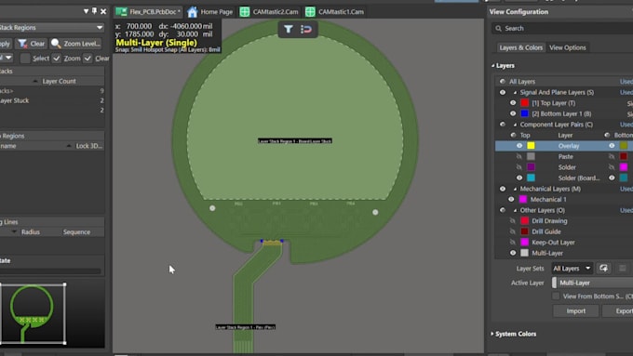Collapse Other Layers group
This screenshot has height=356, width=633.
pyautogui.click(x=515, y=210)
